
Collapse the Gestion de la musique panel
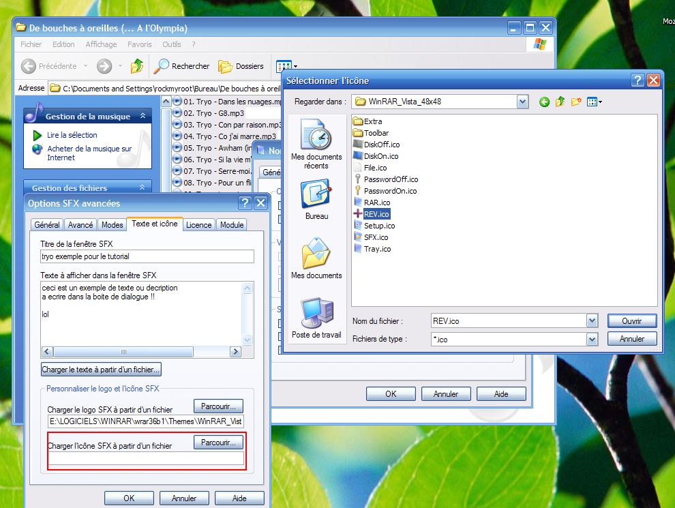(142, 117)
